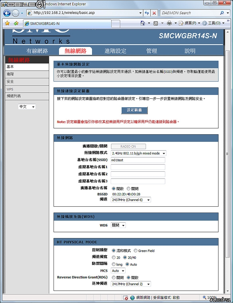The image size is (233, 303).
Task: Select 20/40 channel bandwidth
Action: pyautogui.click(x=125, y=257)
